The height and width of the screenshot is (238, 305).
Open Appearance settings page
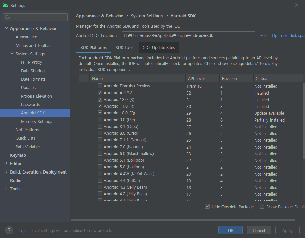[26, 37]
